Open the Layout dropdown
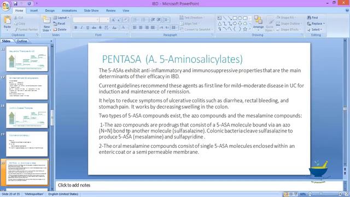 click(x=61, y=18)
